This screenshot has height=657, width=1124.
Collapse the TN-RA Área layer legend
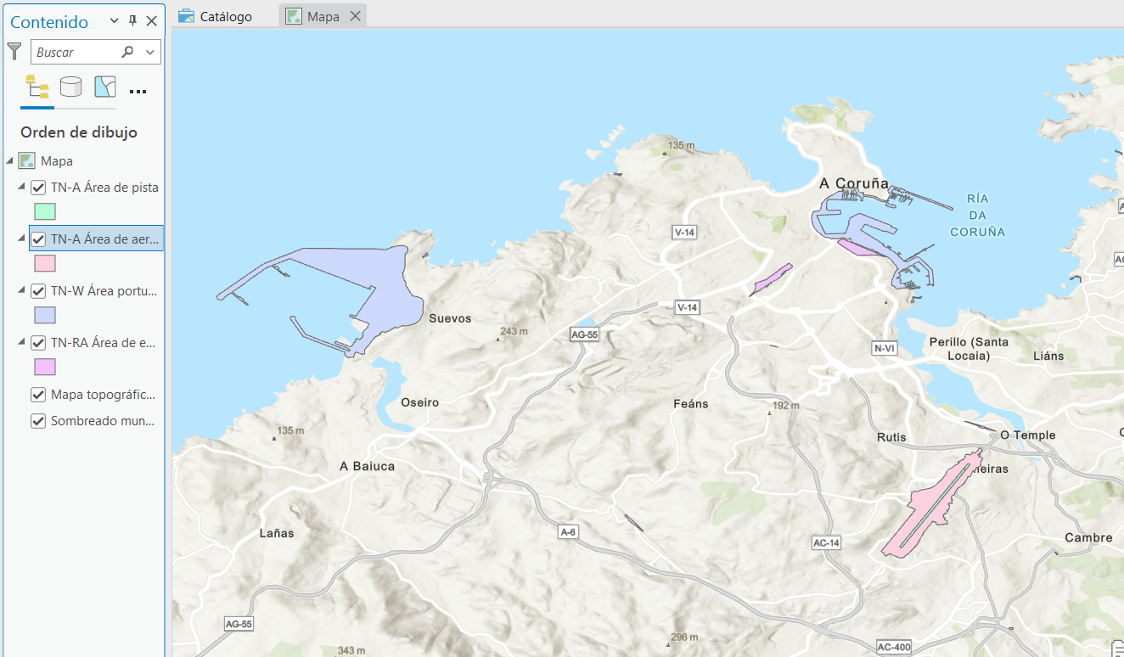21,343
